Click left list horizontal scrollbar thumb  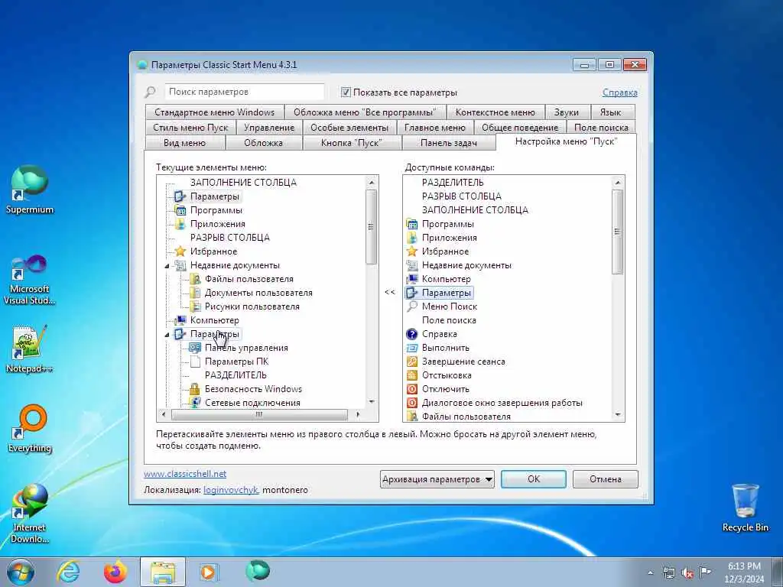258,414
